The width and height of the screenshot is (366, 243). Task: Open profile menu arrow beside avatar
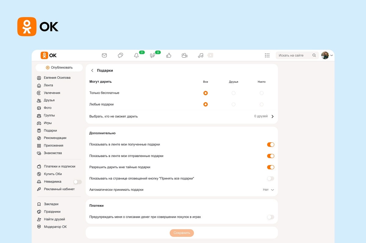point(332,56)
